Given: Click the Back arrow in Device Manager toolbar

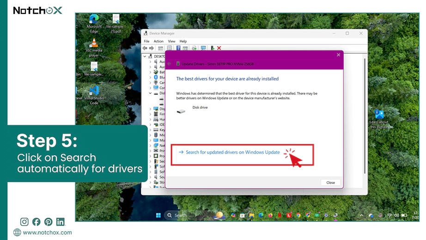Looking at the screenshot, I should (145, 48).
